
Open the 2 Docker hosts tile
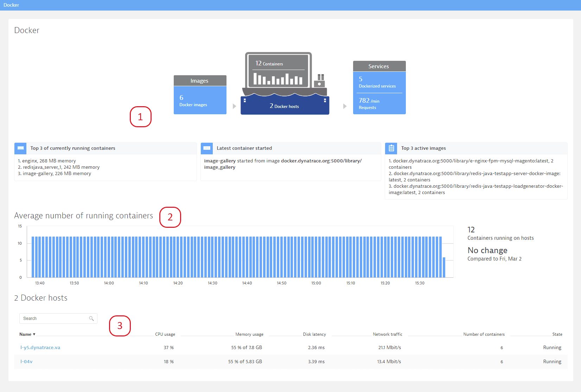[x=285, y=106]
